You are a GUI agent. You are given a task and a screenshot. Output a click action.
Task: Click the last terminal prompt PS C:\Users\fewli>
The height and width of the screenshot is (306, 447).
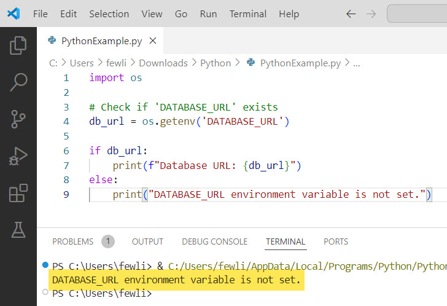coord(102,293)
